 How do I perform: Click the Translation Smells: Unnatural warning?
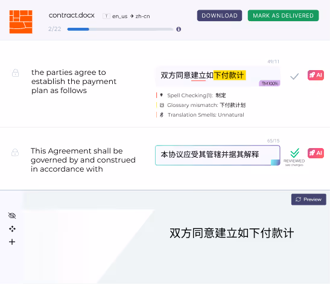(x=206, y=115)
